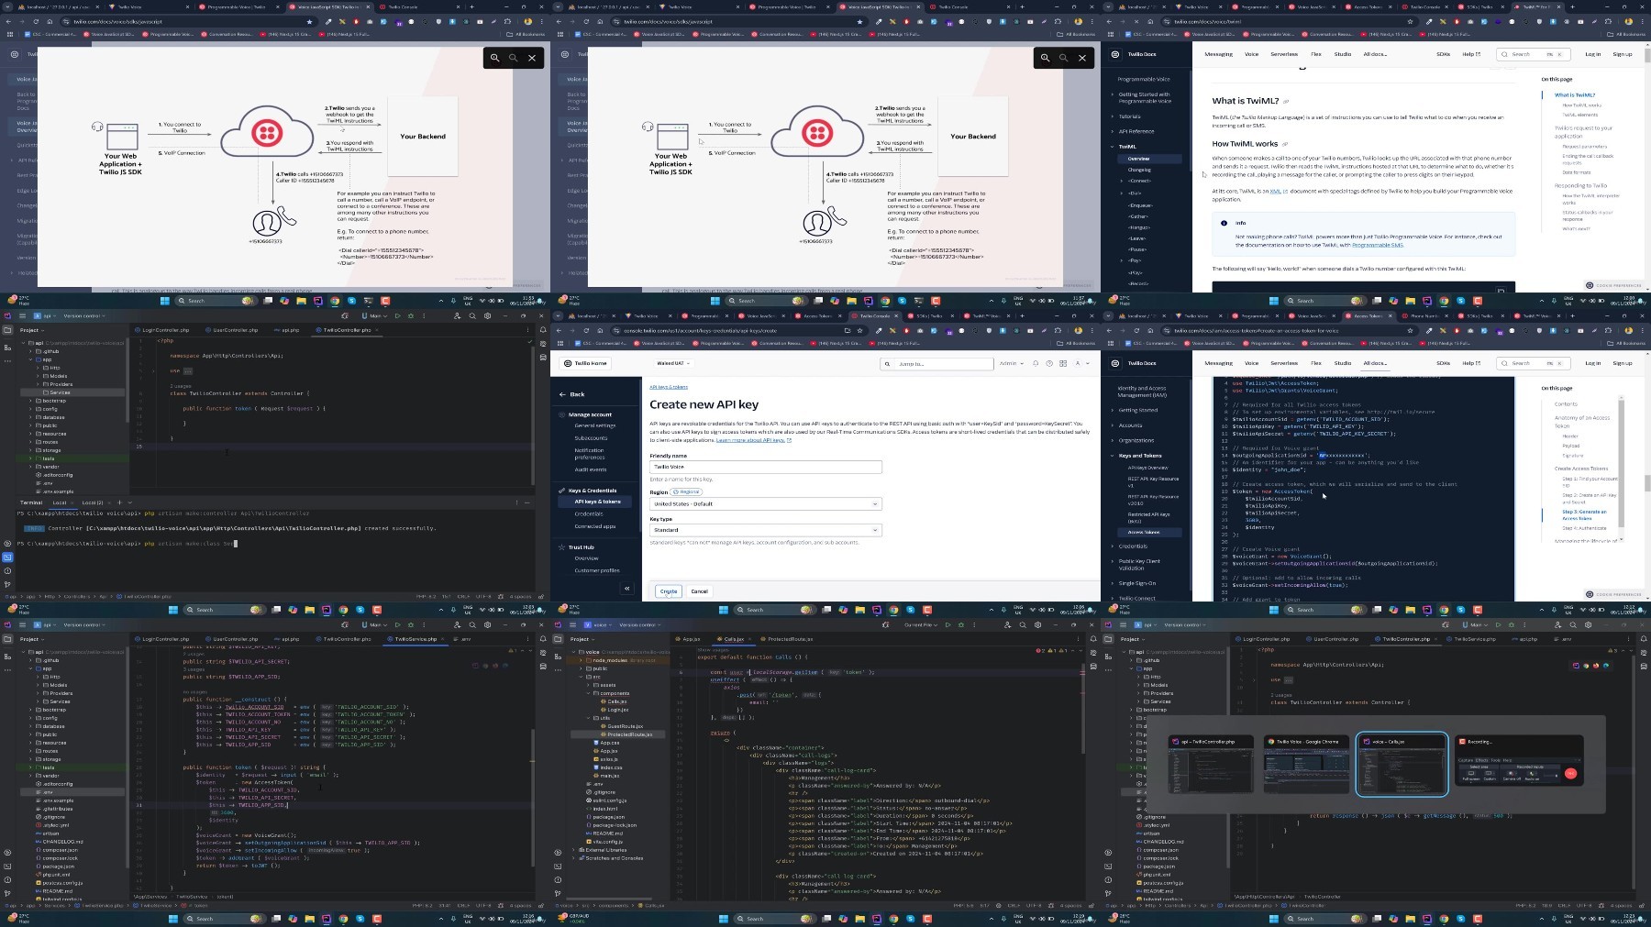Open the Waleed UAT account switcher

click(672, 363)
